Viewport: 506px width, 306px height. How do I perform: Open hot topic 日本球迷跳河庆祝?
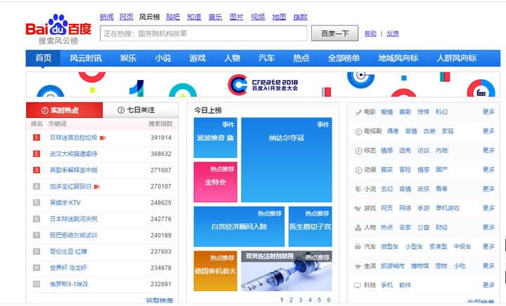coord(74,219)
